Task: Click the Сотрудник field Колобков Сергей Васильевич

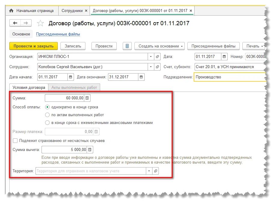Action: 93,67
